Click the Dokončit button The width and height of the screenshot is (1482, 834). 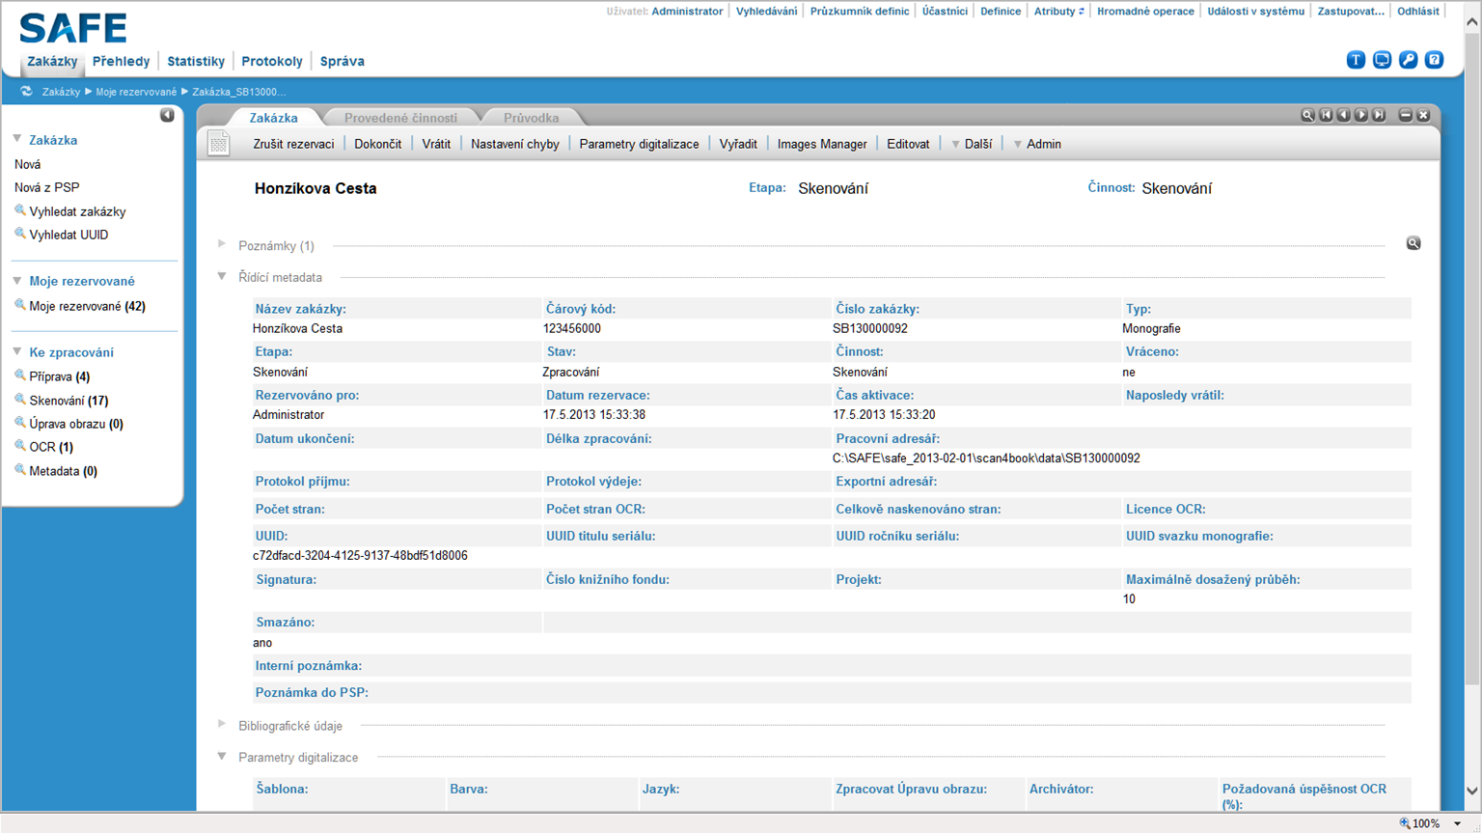378,144
